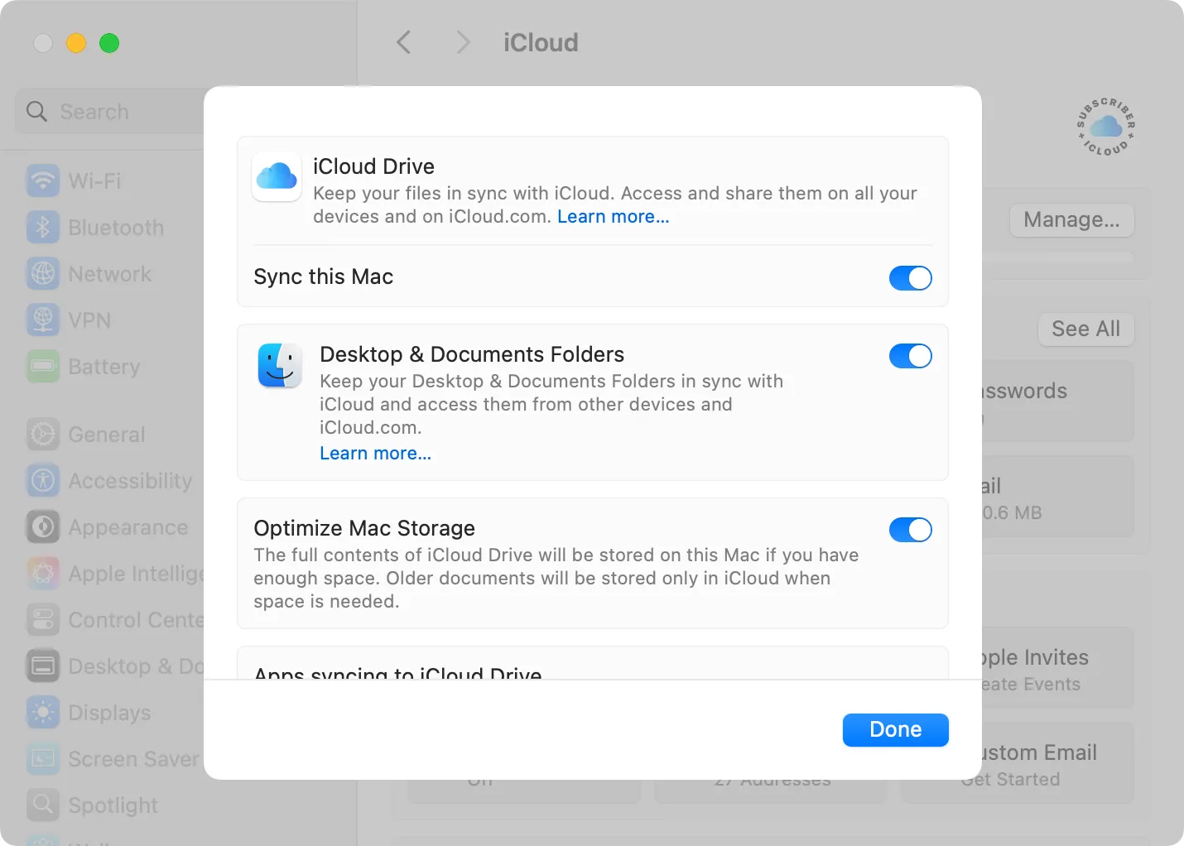The image size is (1184, 846).
Task: Turn off Desktop & Documents Folders syncing
Action: click(x=910, y=356)
